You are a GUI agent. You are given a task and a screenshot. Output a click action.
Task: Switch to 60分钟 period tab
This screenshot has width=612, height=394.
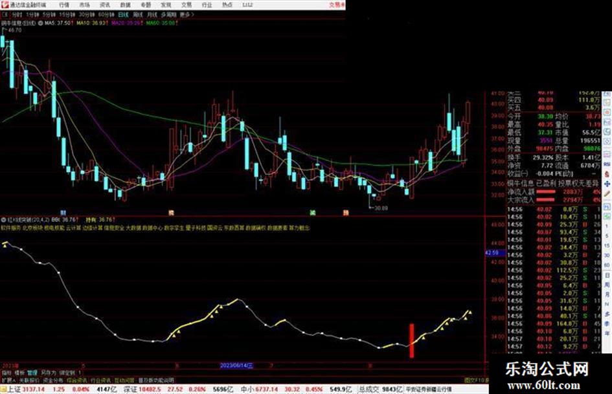tap(106, 14)
